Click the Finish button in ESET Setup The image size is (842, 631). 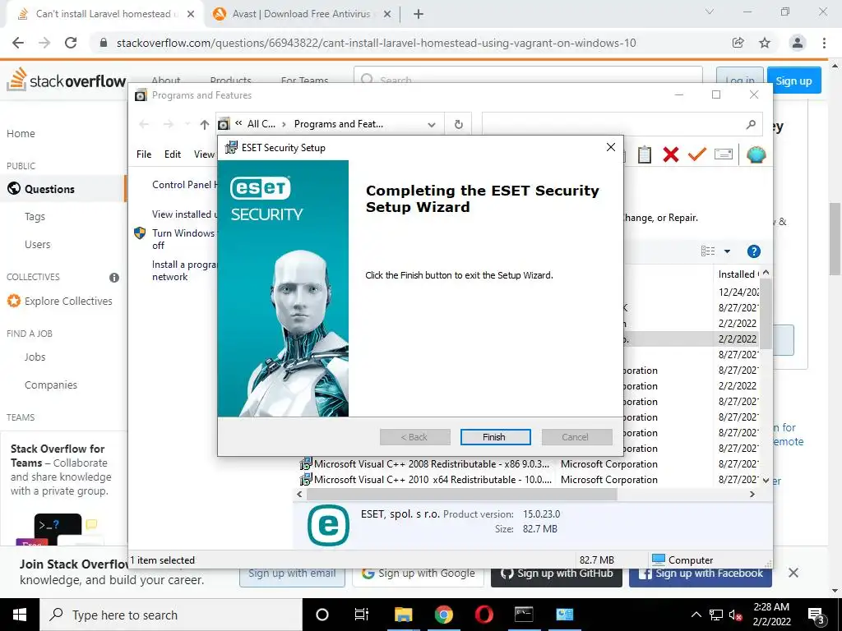[495, 437]
